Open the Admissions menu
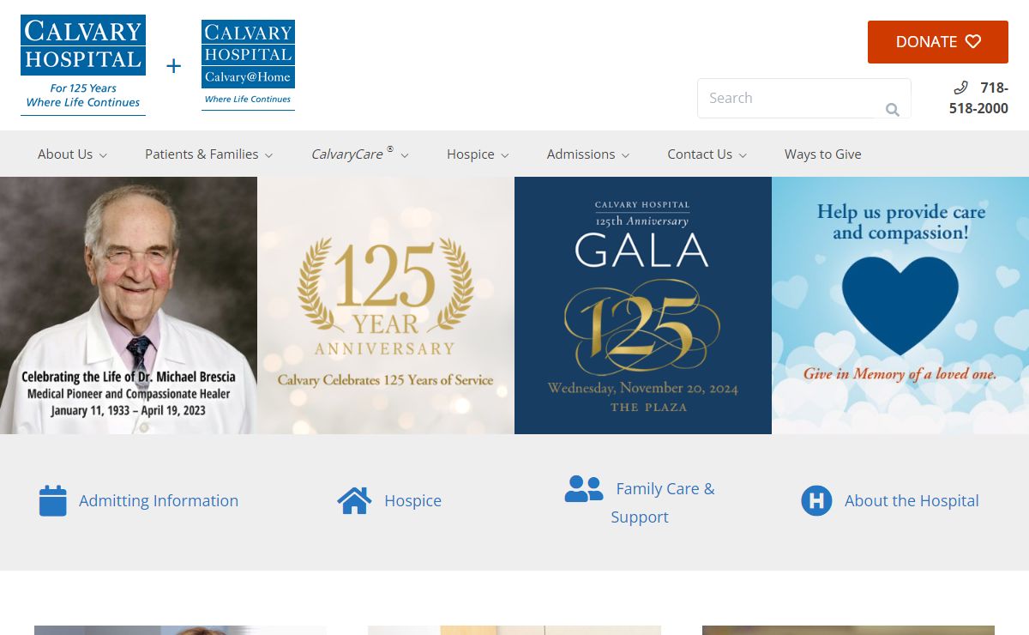 tap(581, 154)
